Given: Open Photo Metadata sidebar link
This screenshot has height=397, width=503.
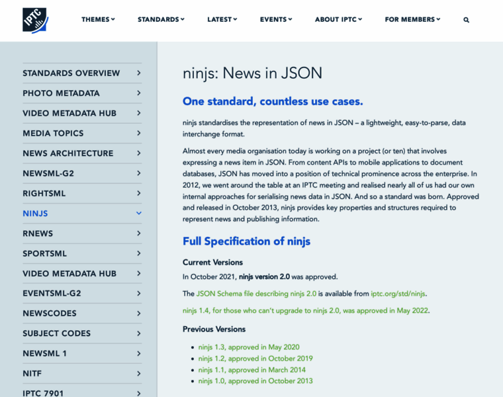Looking at the screenshot, I should [x=61, y=93].
